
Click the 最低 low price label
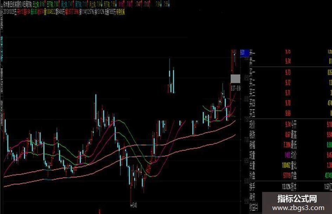tap(294, 145)
